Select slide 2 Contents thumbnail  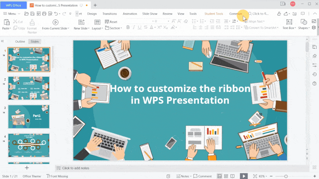coord(29,88)
